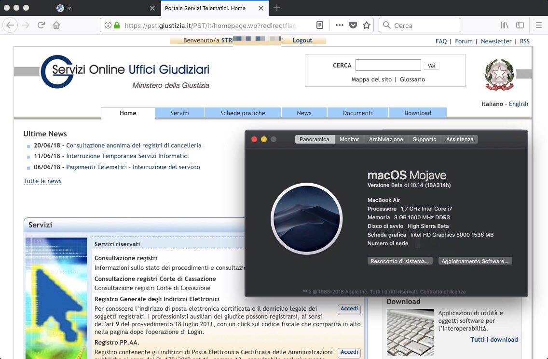Open the Firefox hamburger menu

click(x=538, y=25)
